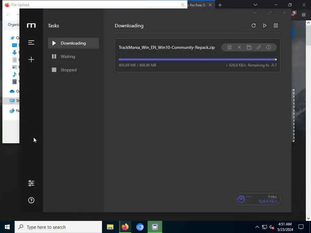
Task: Select the Waiting tasks tab
Action: (73, 56)
